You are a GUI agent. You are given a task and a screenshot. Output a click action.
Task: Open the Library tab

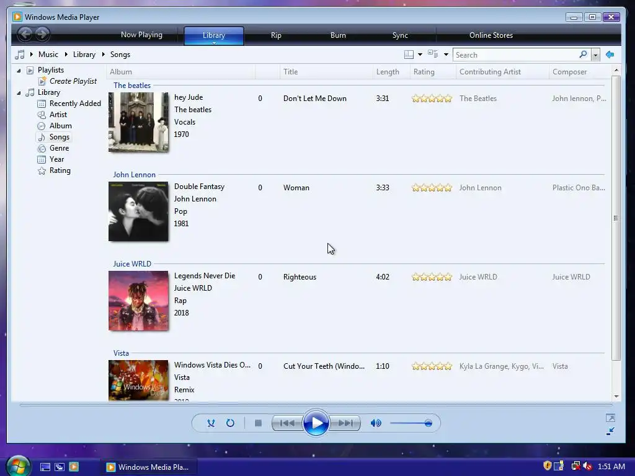(x=214, y=35)
